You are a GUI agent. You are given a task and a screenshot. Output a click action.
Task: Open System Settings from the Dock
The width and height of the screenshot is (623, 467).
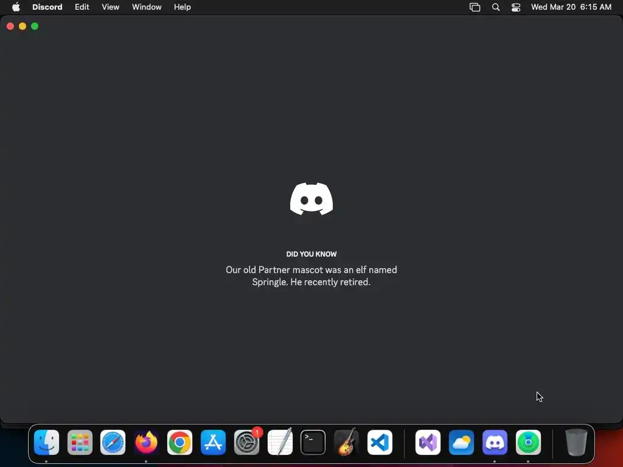point(247,443)
